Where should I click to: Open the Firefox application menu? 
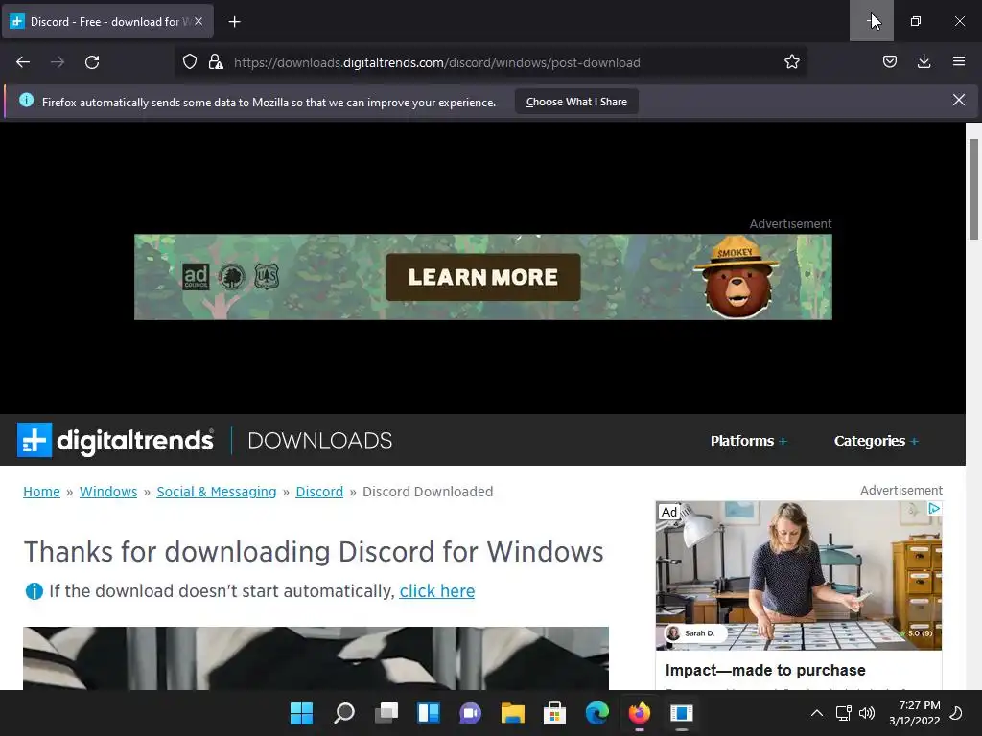coord(958,61)
